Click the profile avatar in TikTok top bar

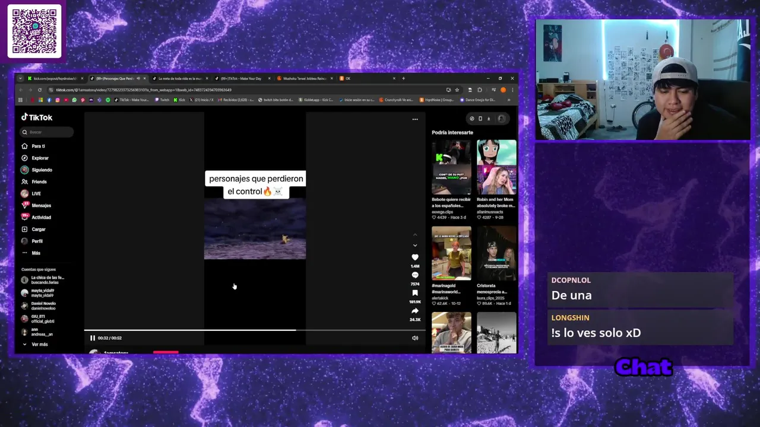(x=502, y=119)
